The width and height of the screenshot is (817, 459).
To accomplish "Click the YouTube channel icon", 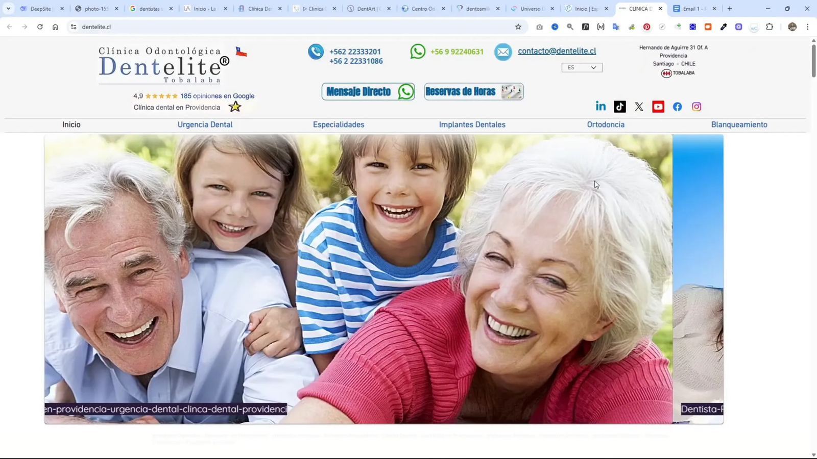I will pos(658,106).
